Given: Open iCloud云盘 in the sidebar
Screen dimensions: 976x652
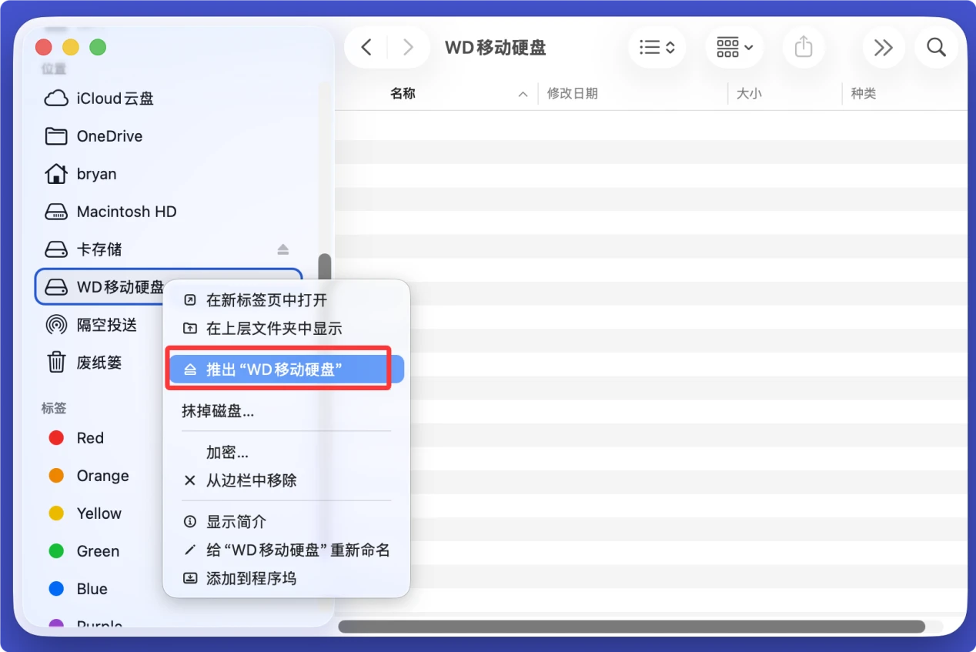Looking at the screenshot, I should [x=168, y=99].
